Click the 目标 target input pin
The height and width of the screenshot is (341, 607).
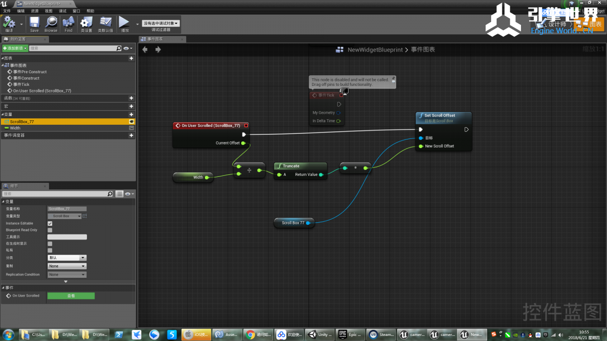(x=420, y=138)
